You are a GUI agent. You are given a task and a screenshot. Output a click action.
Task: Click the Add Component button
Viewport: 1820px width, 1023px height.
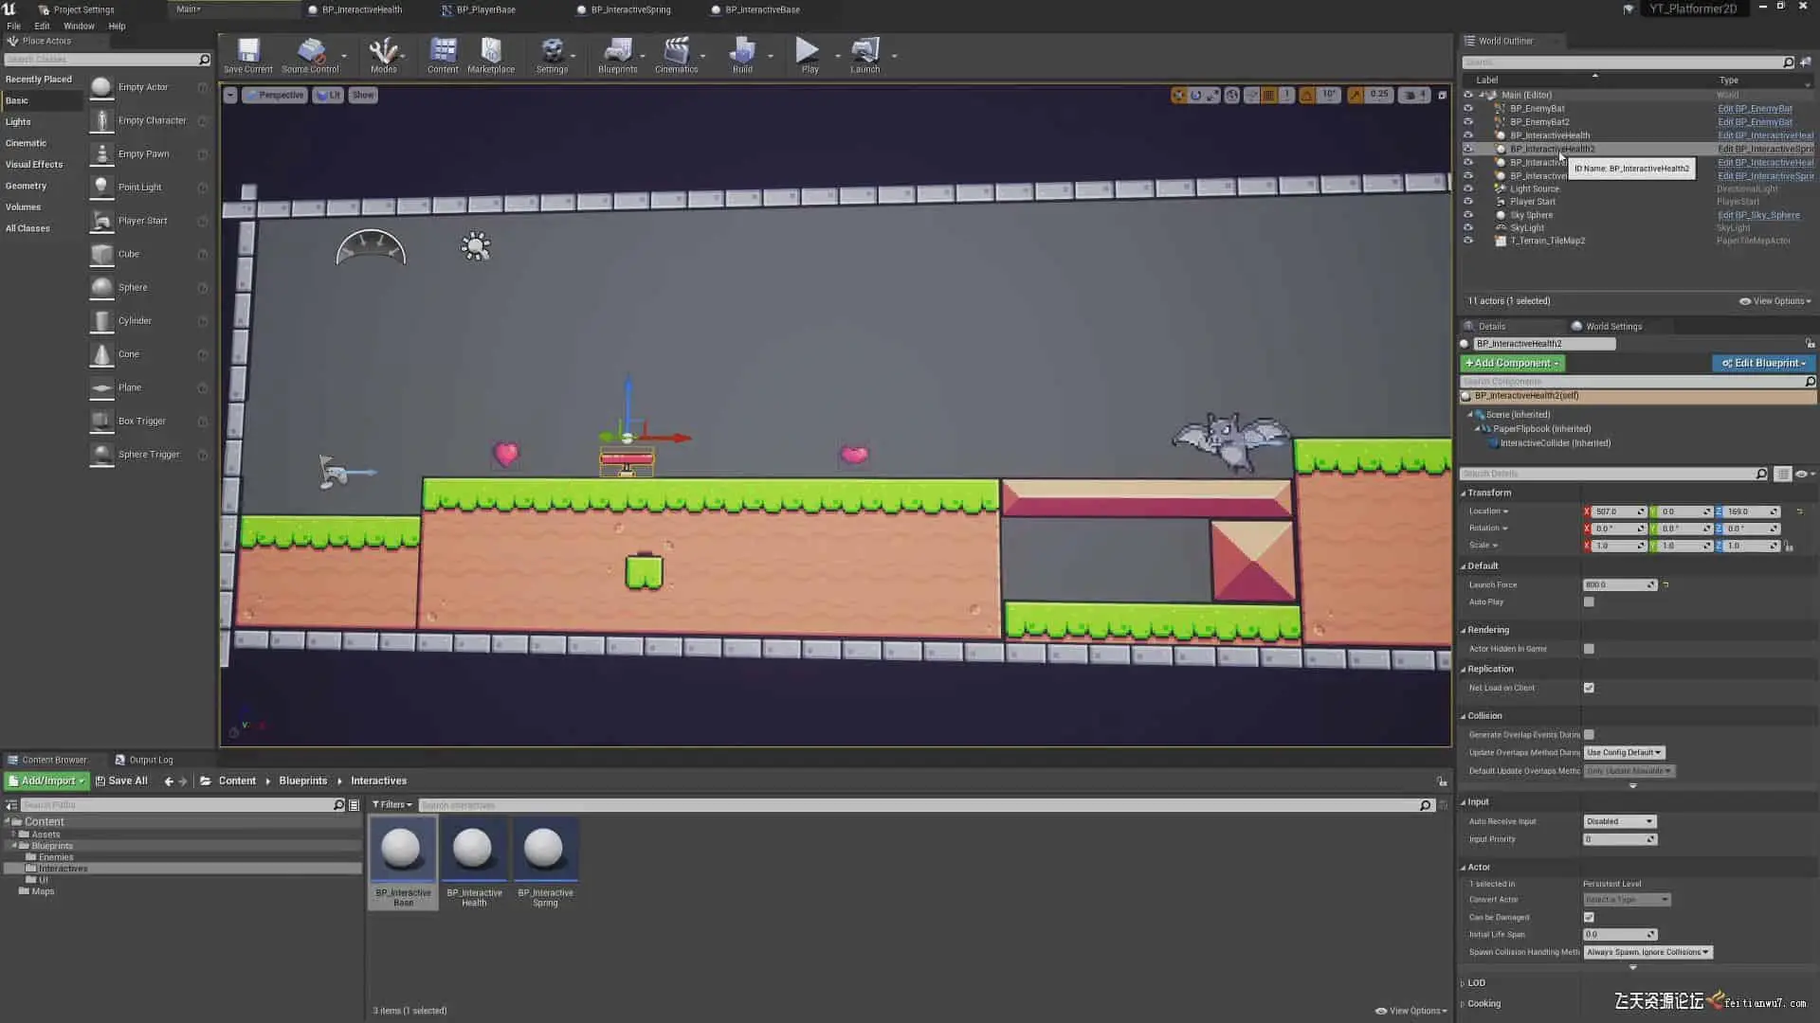tap(1512, 364)
